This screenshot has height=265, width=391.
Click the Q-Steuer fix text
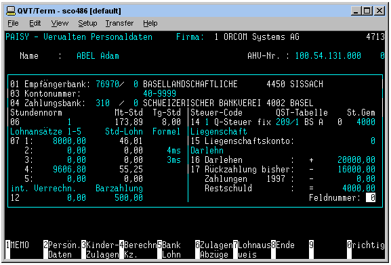point(243,122)
